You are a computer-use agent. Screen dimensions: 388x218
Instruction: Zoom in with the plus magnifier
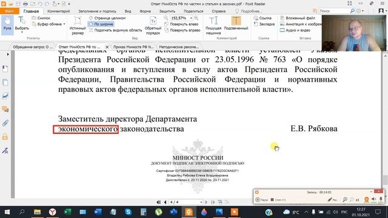click(196, 18)
